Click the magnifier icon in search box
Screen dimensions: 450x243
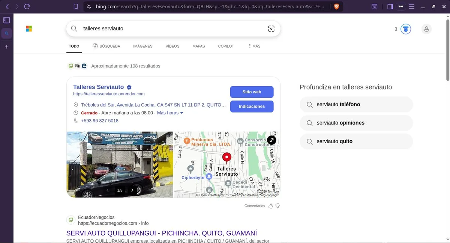click(74, 28)
